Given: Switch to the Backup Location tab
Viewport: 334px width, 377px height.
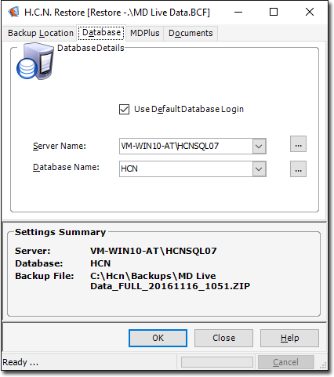Looking at the screenshot, I should (x=41, y=33).
